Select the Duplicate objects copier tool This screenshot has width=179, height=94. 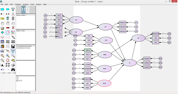click(2, 28)
